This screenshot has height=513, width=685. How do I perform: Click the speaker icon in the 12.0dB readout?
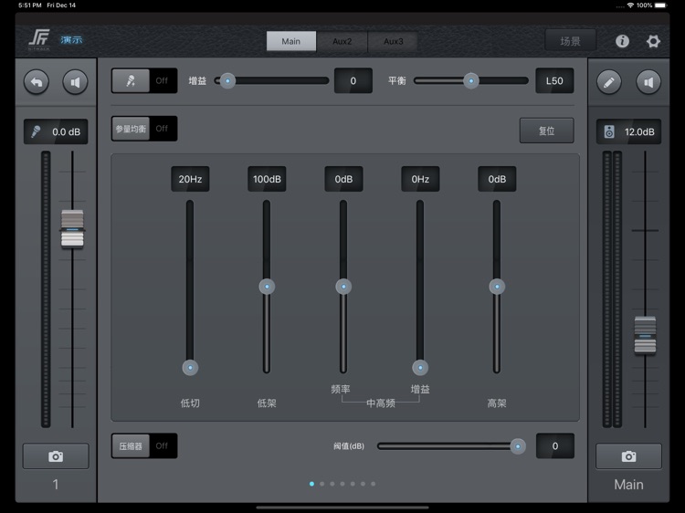[609, 131]
